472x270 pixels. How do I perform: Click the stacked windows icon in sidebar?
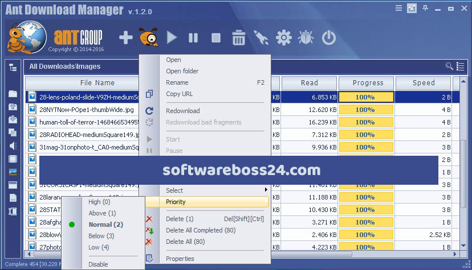[13, 132]
